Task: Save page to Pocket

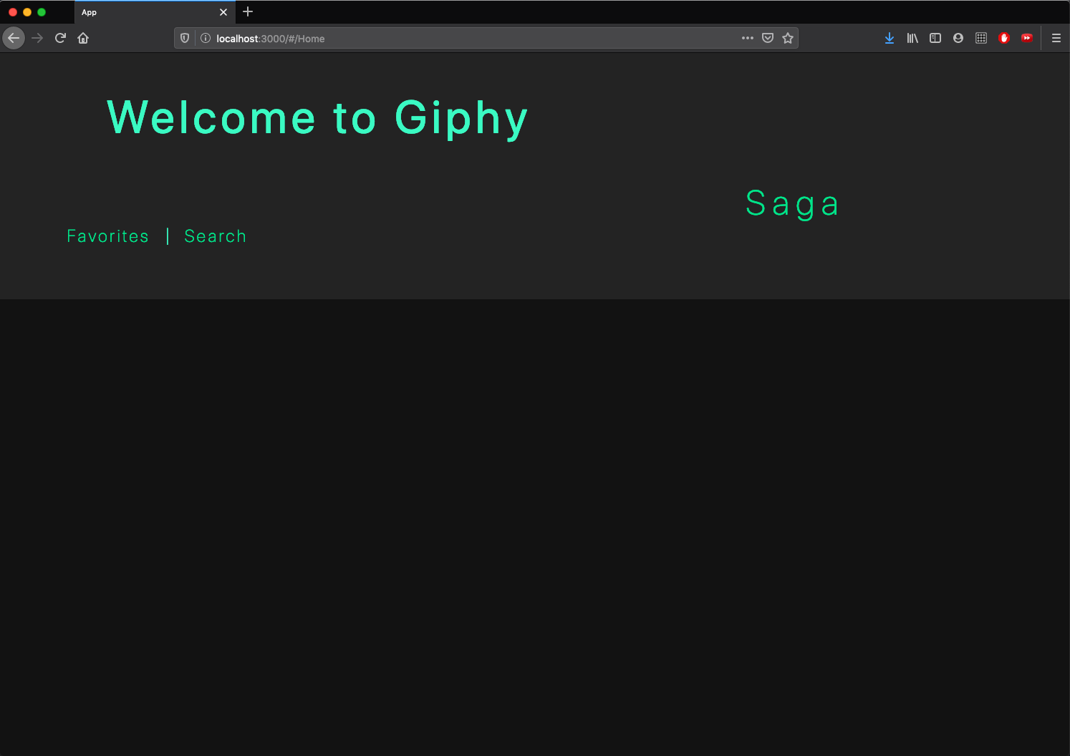Action: point(768,38)
